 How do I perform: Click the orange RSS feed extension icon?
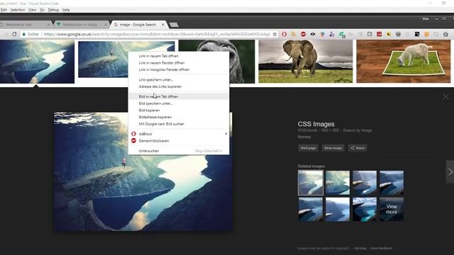click(294, 34)
